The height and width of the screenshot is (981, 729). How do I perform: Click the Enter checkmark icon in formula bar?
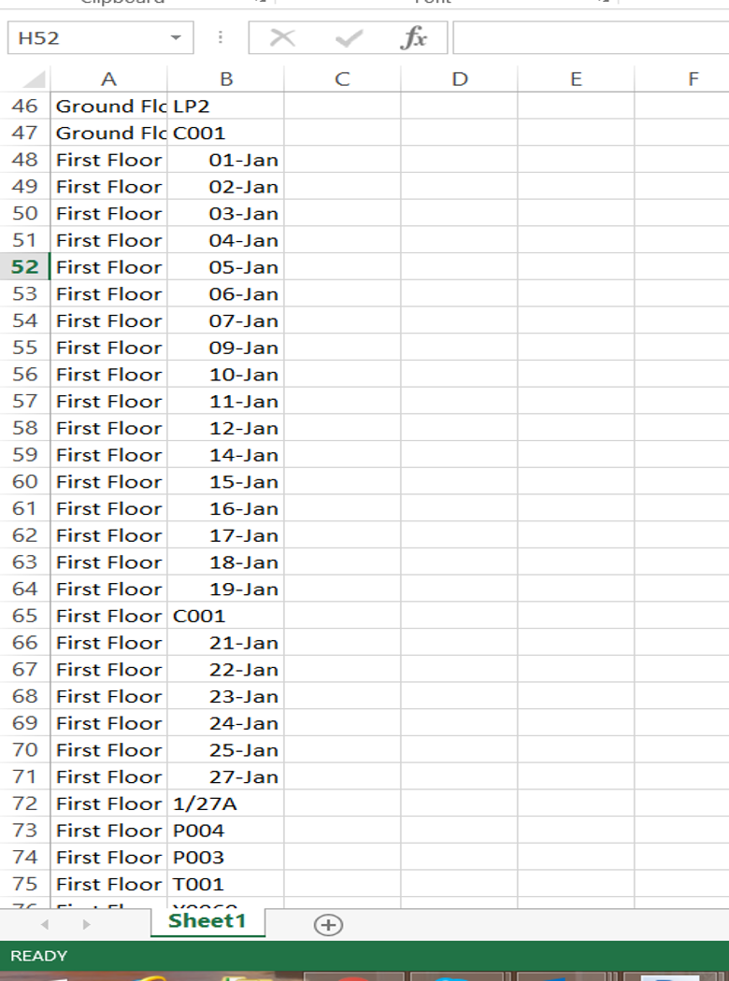349,38
